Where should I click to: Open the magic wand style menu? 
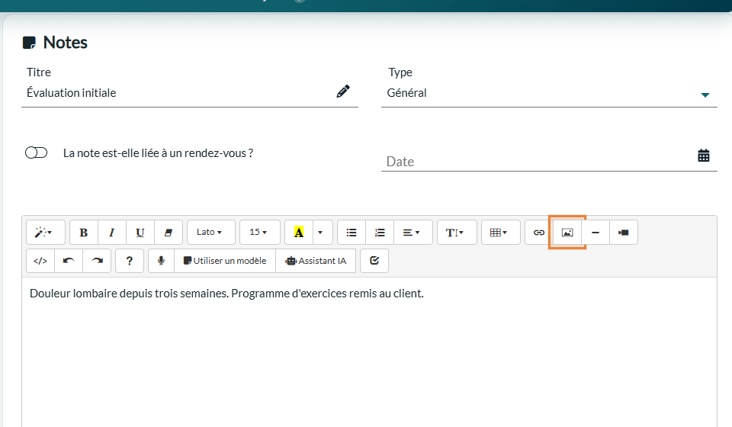click(45, 233)
